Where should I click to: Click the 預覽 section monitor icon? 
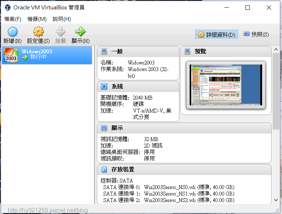(x=188, y=52)
